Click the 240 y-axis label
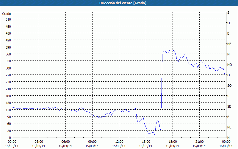Screen dimensions: 238x149 click(x=9, y=82)
